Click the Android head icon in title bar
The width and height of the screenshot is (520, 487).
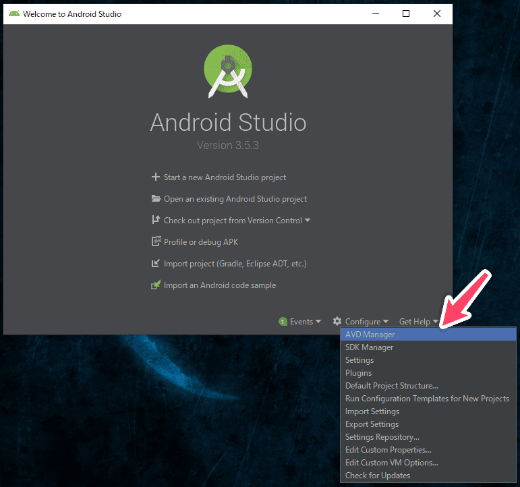point(14,13)
